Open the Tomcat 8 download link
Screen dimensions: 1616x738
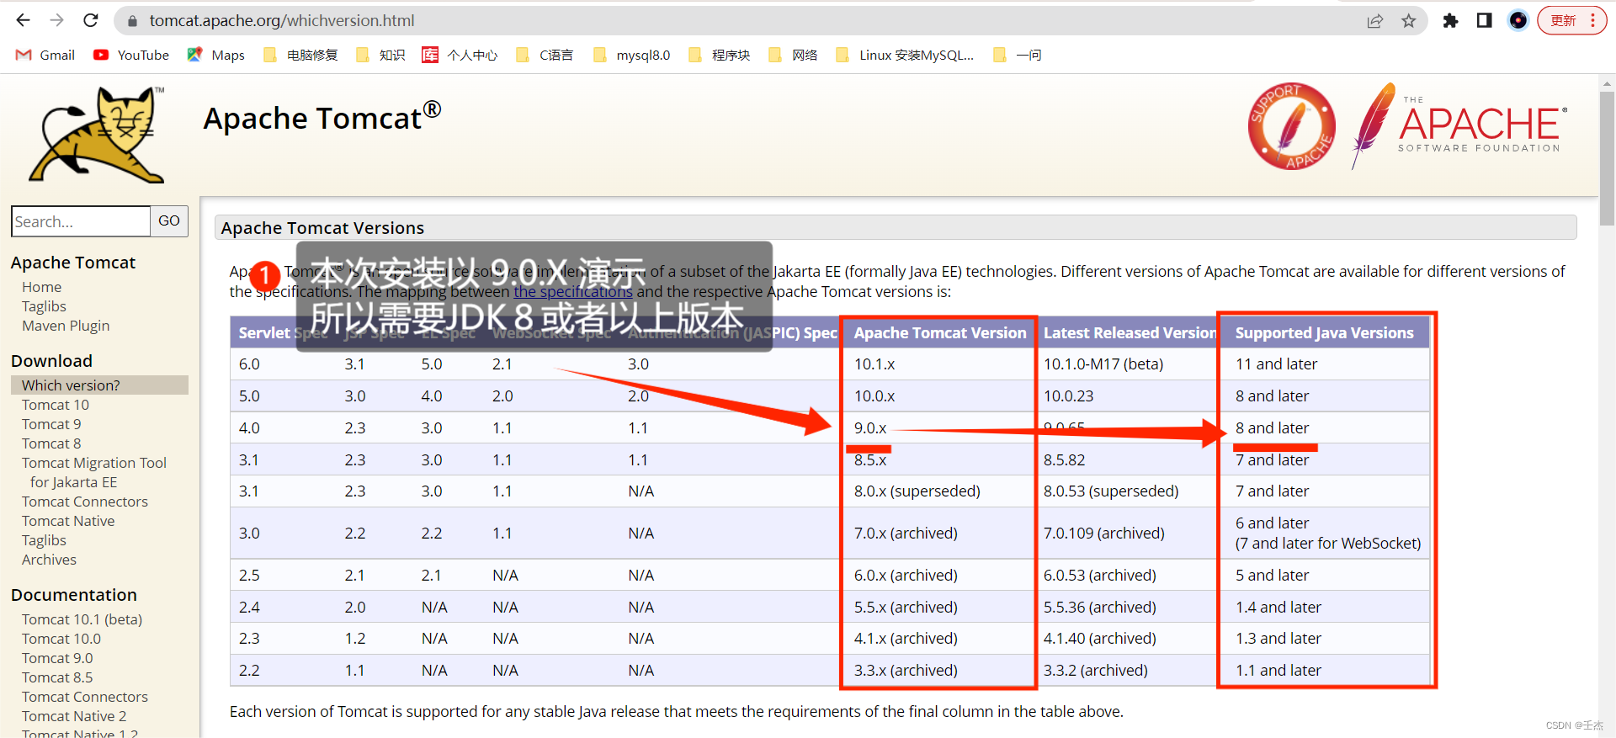(51, 443)
